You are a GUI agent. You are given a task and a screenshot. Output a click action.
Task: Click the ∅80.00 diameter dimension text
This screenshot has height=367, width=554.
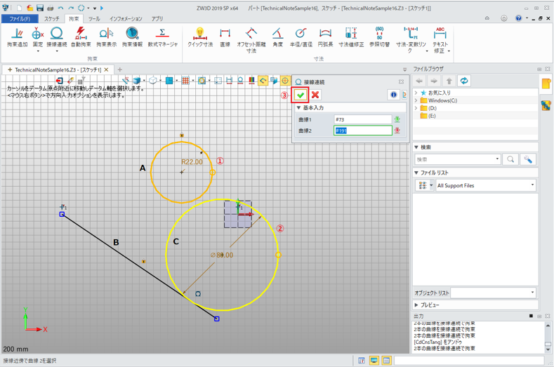coord(222,255)
